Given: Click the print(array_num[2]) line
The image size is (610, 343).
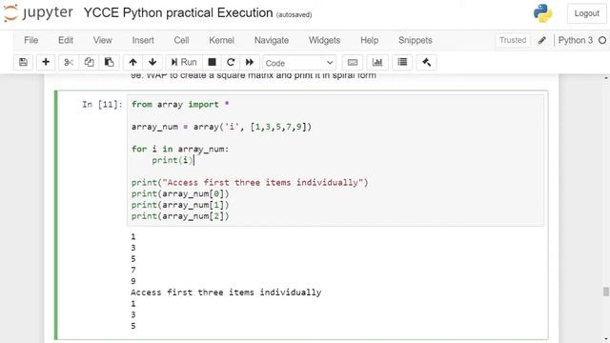Looking at the screenshot, I should tap(180, 216).
